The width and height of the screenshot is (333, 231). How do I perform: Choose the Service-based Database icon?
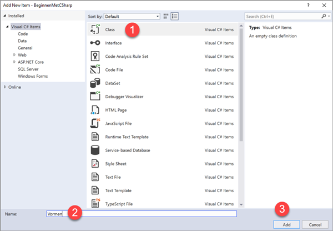(95, 150)
